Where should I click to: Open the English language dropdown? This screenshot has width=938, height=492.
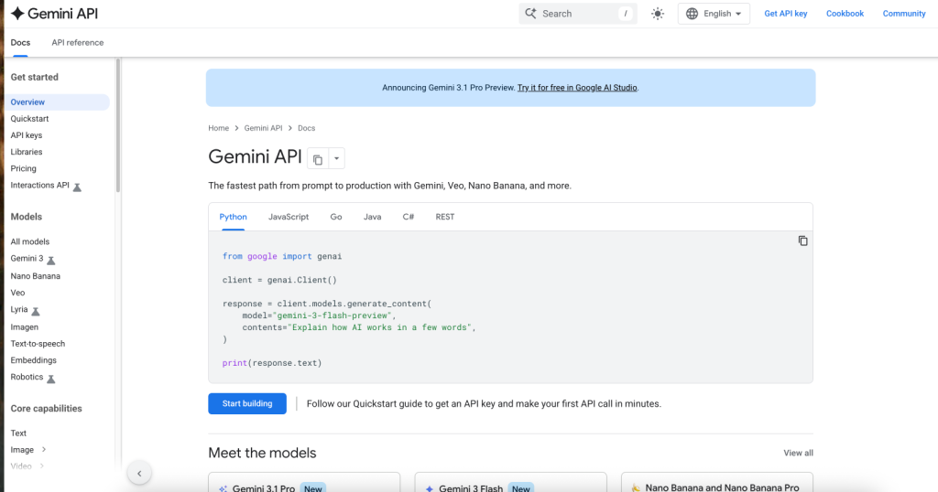[x=714, y=14]
